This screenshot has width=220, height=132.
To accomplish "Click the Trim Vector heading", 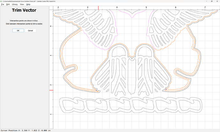I will click(x=24, y=10).
